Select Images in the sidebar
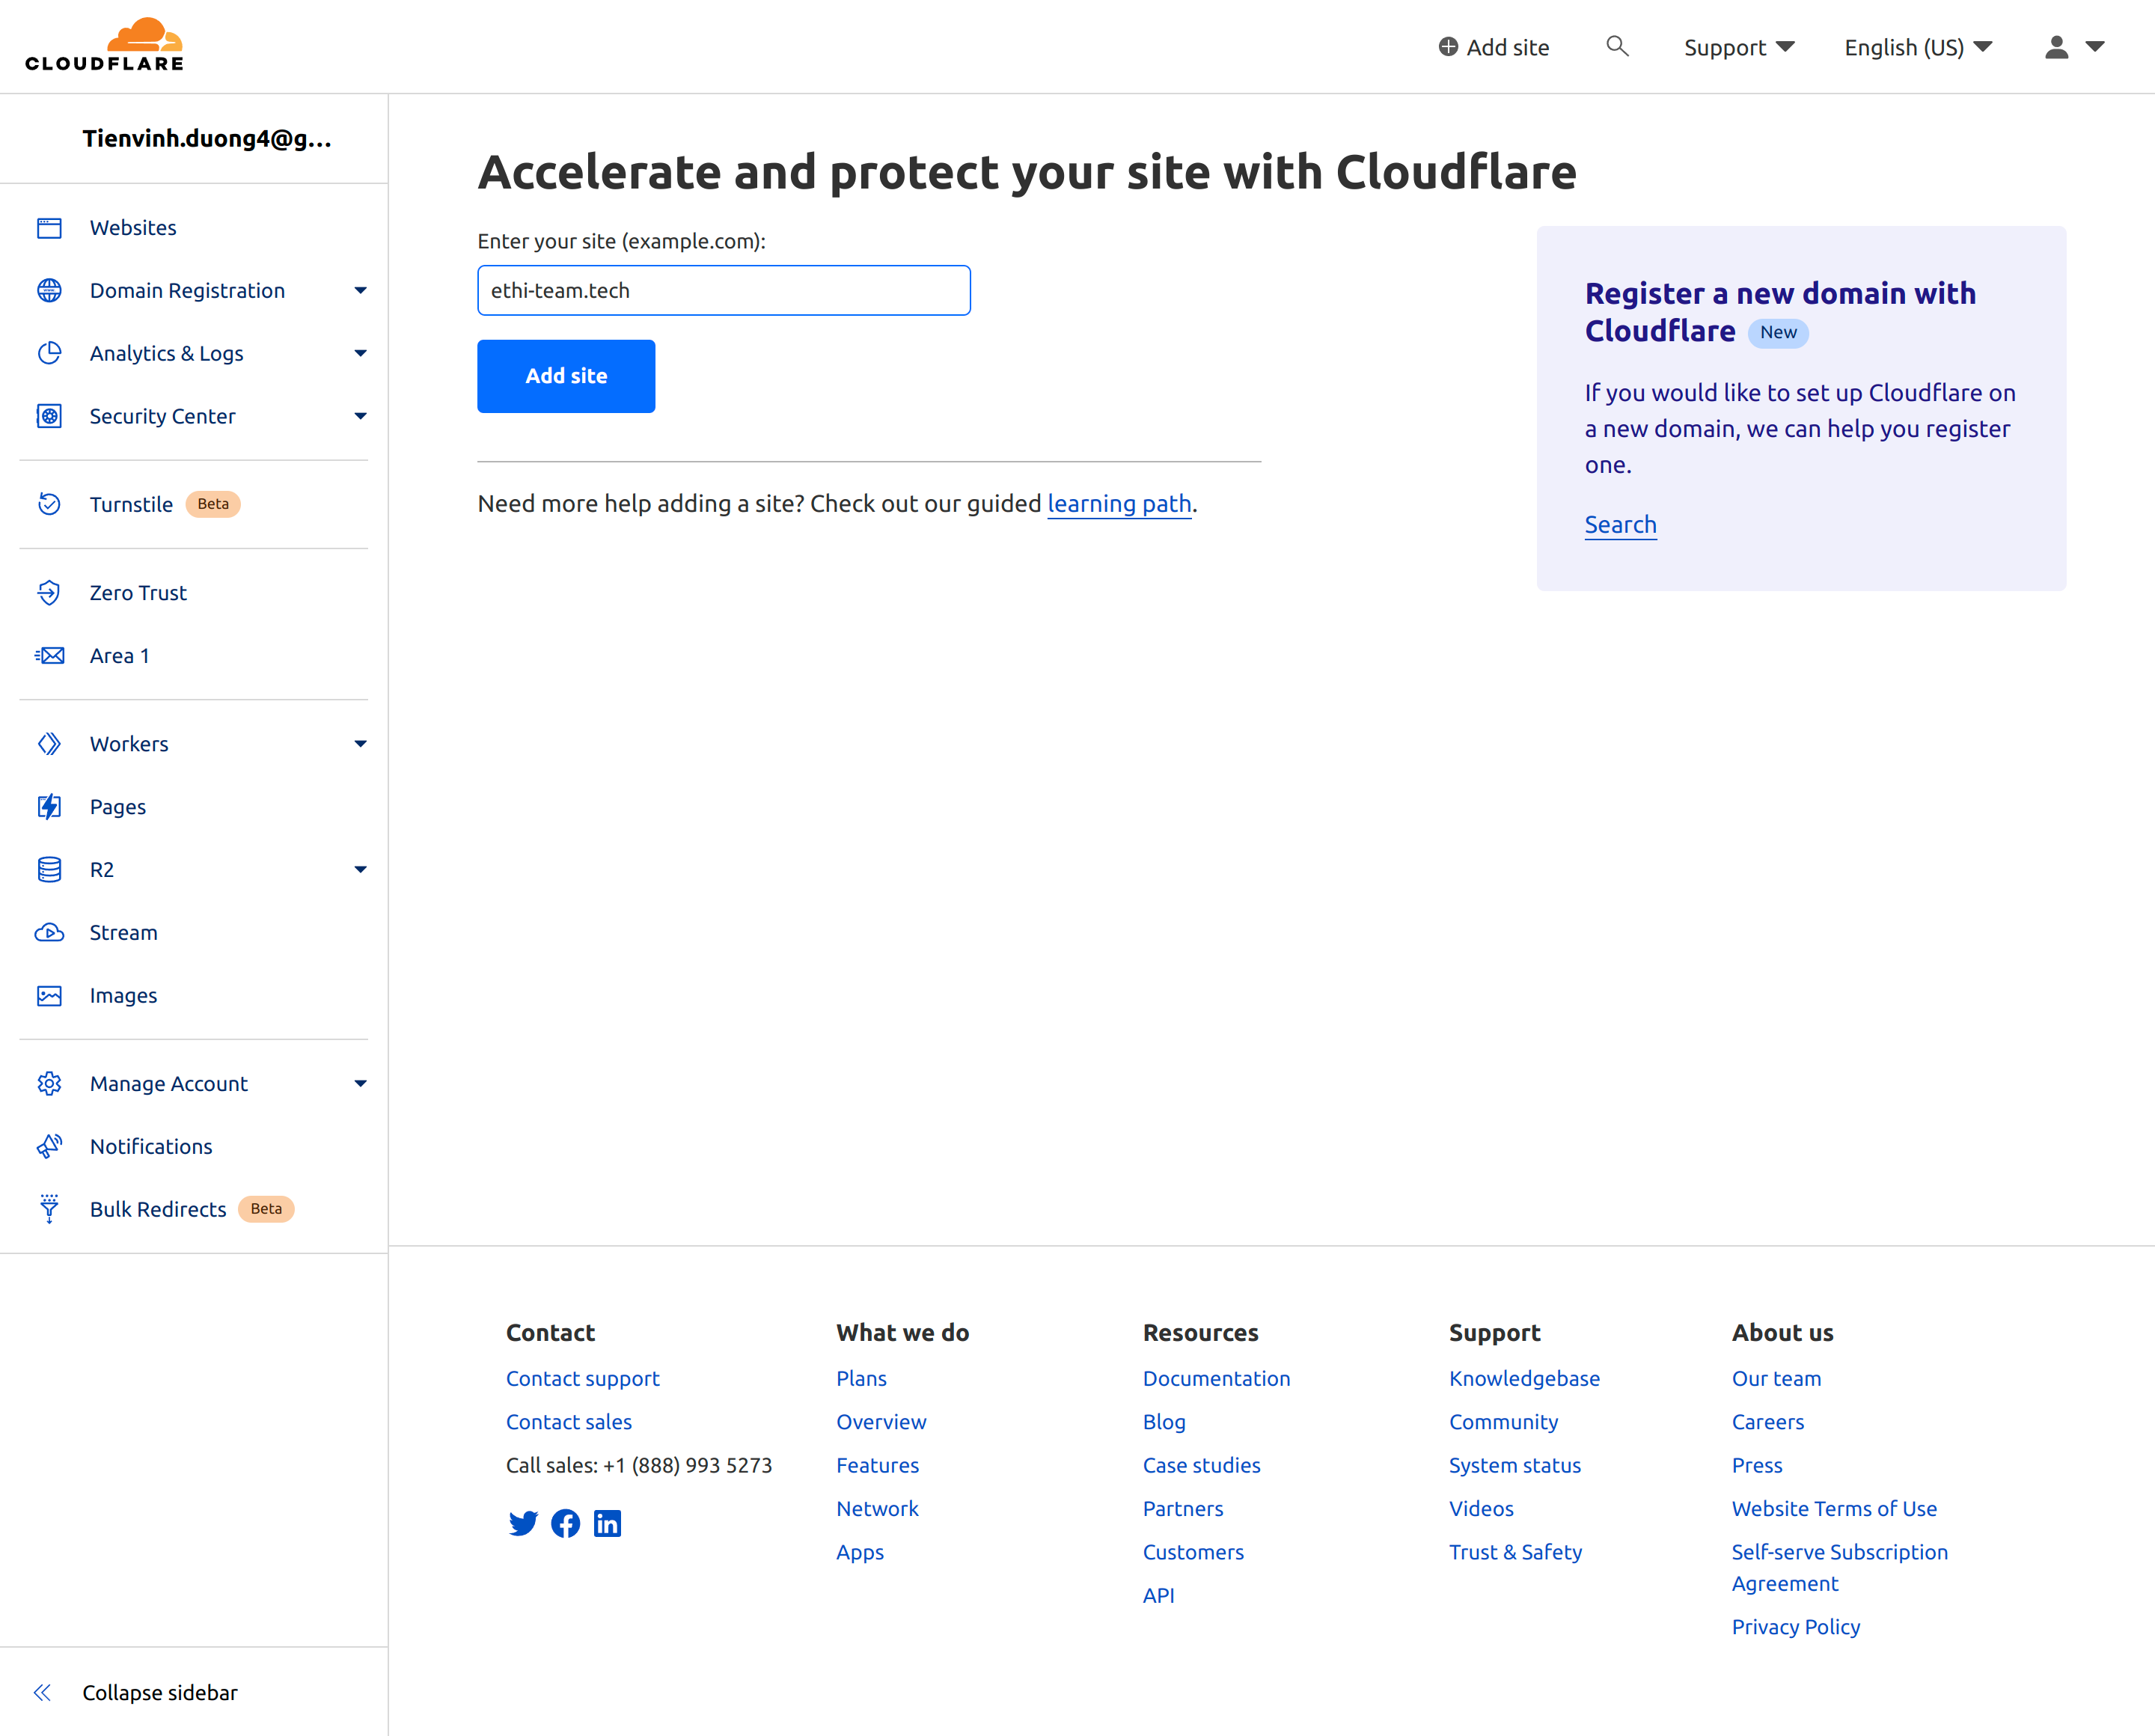 click(123, 996)
